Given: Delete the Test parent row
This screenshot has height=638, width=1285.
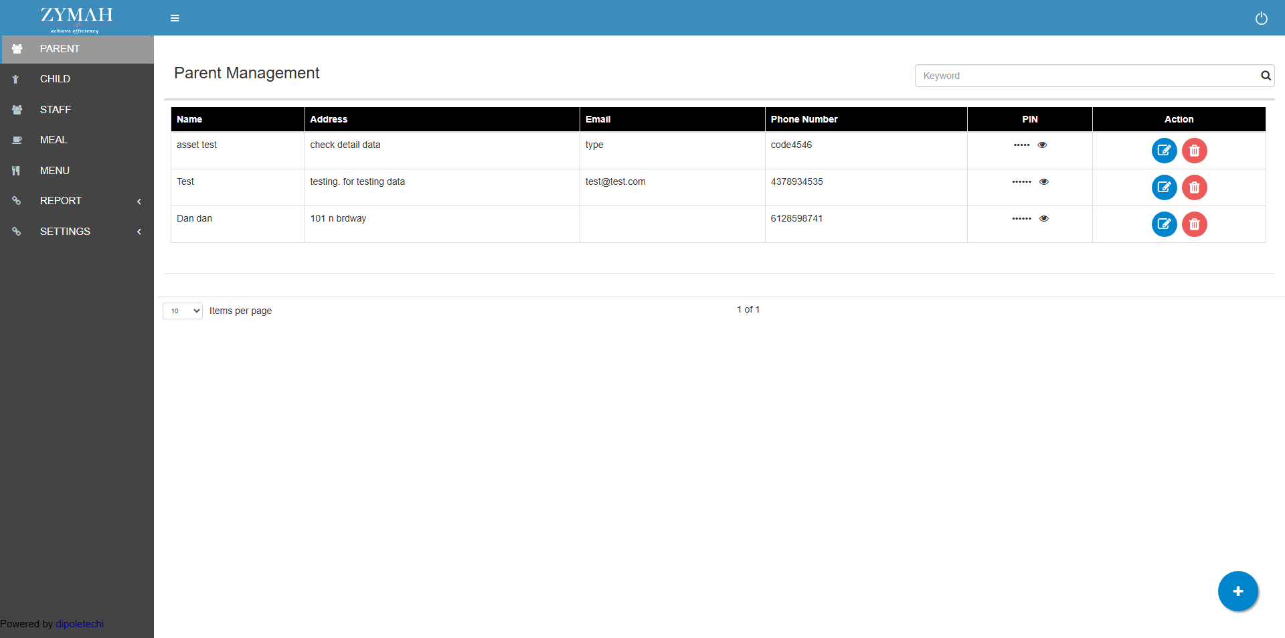Looking at the screenshot, I should 1194,187.
